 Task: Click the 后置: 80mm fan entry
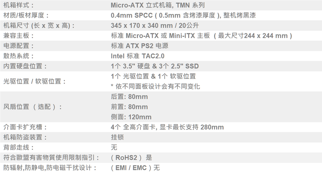click(129, 97)
